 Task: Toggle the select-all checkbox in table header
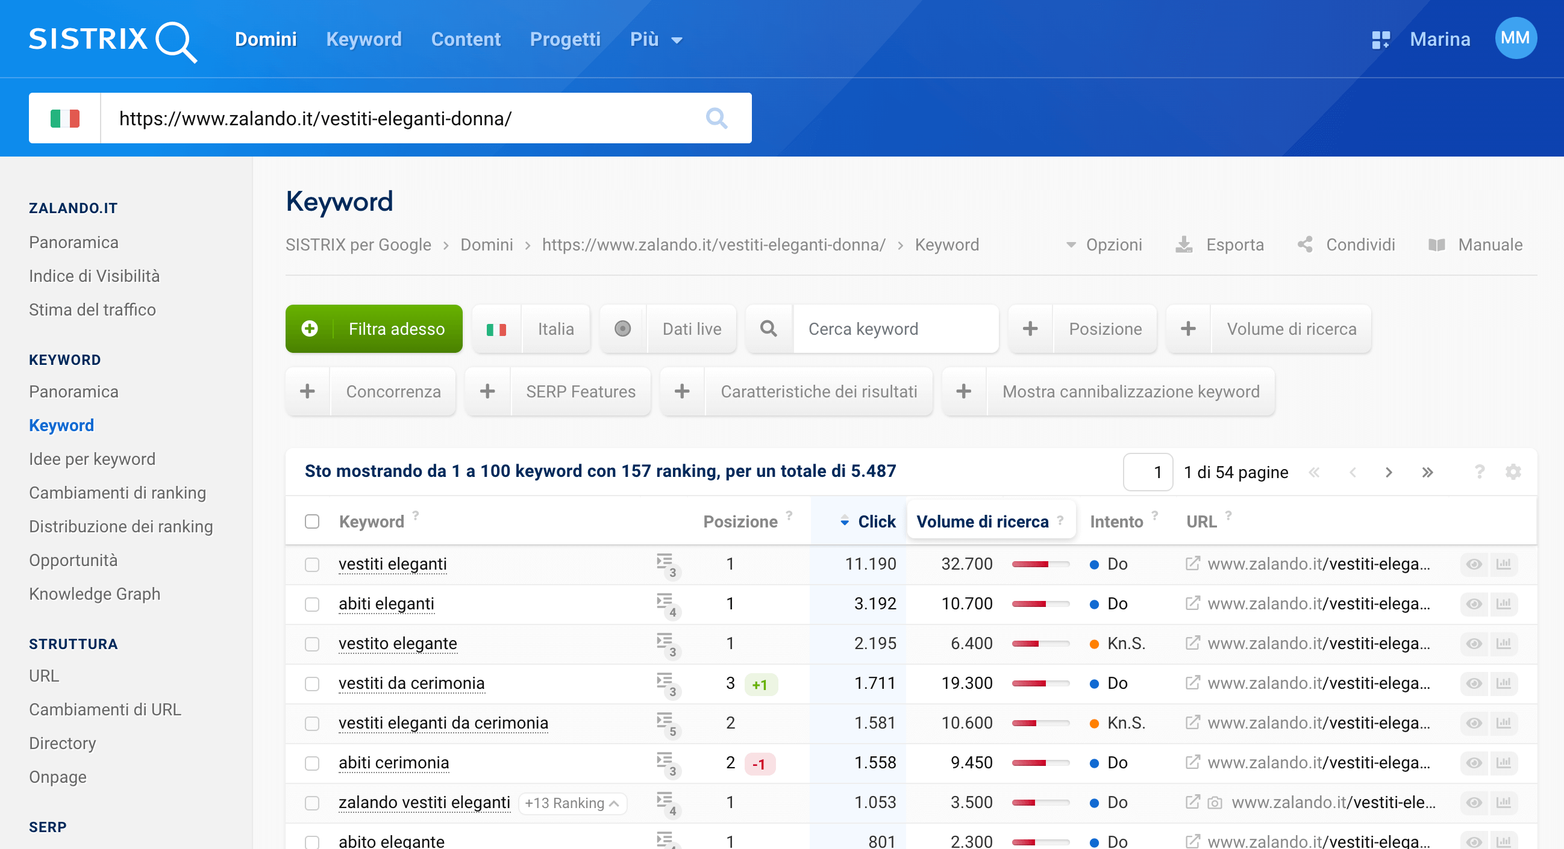click(312, 521)
